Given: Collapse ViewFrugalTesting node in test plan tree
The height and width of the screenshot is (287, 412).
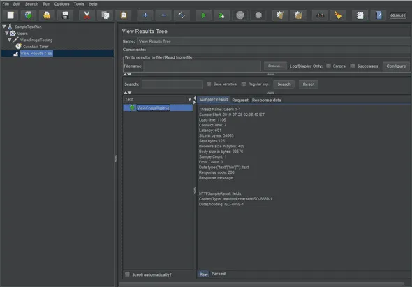Looking at the screenshot, I should coord(10,40).
